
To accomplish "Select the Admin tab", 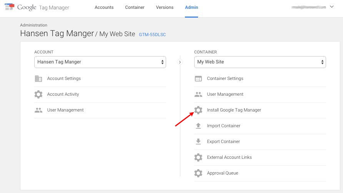I will coord(191,7).
